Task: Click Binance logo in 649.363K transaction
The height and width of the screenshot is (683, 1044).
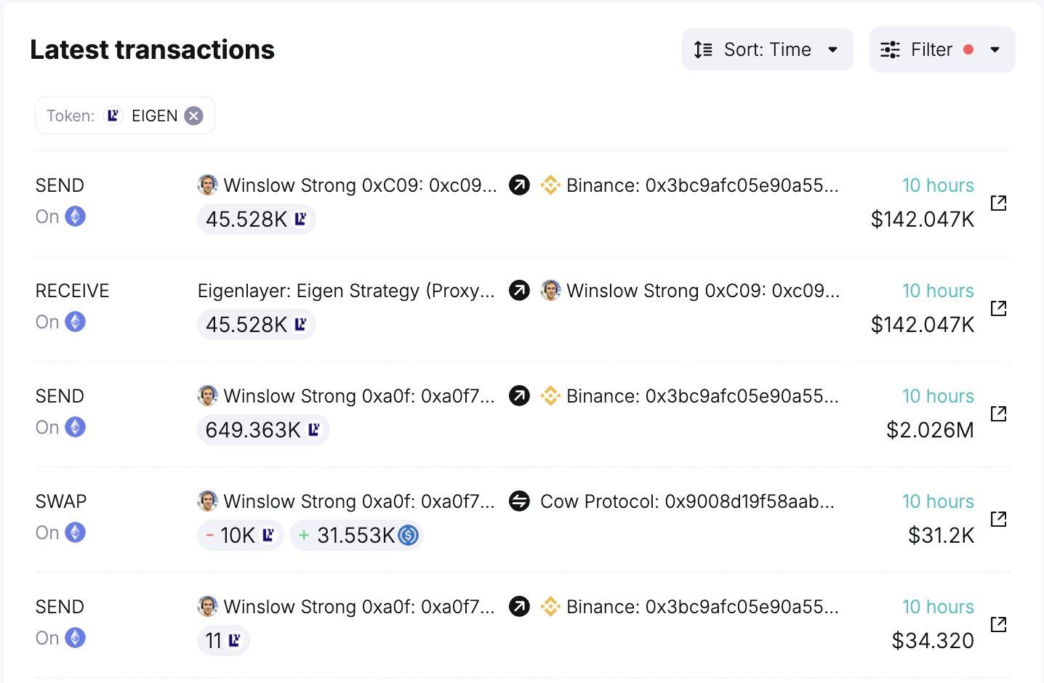Action: tap(550, 396)
